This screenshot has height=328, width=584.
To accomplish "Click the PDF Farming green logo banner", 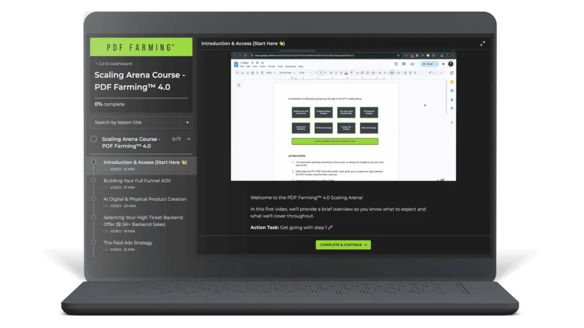I will (141, 47).
